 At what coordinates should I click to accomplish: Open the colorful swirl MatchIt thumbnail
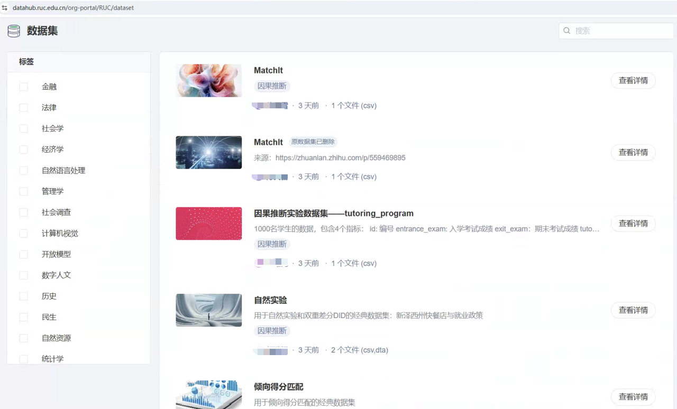tap(208, 80)
